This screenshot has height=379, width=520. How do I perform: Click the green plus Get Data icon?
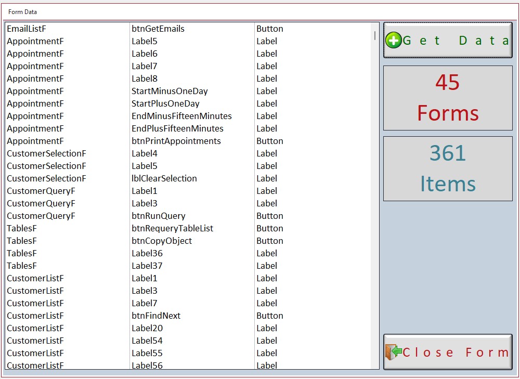click(394, 40)
